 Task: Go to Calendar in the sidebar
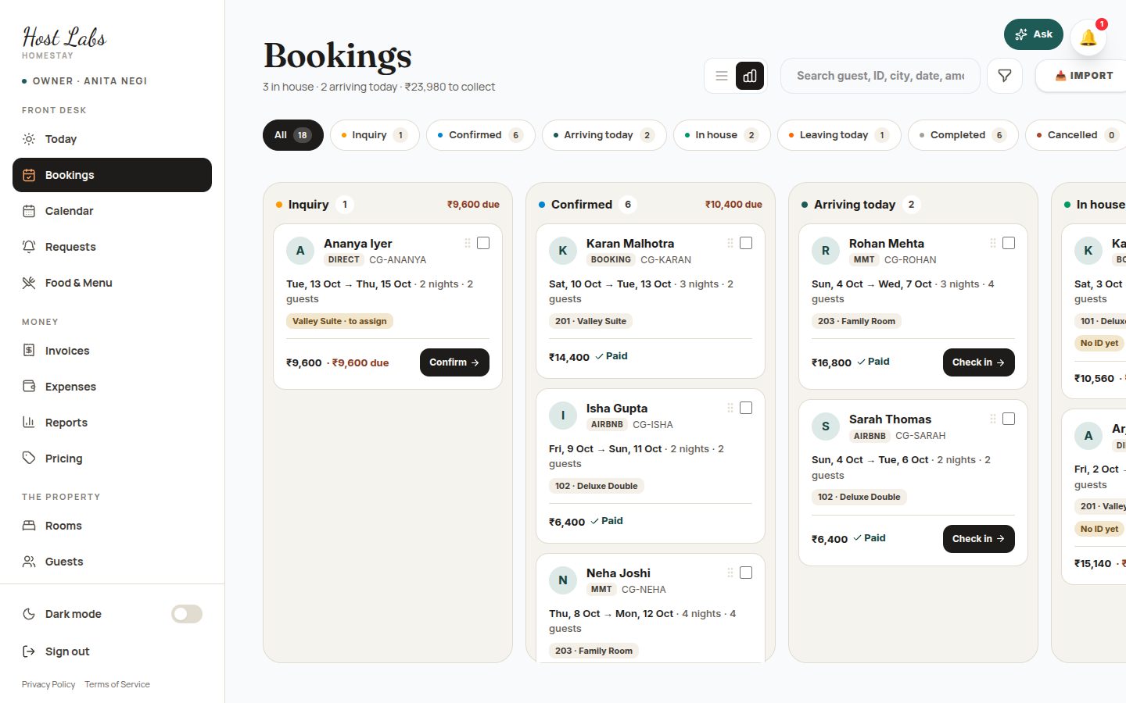click(x=112, y=211)
